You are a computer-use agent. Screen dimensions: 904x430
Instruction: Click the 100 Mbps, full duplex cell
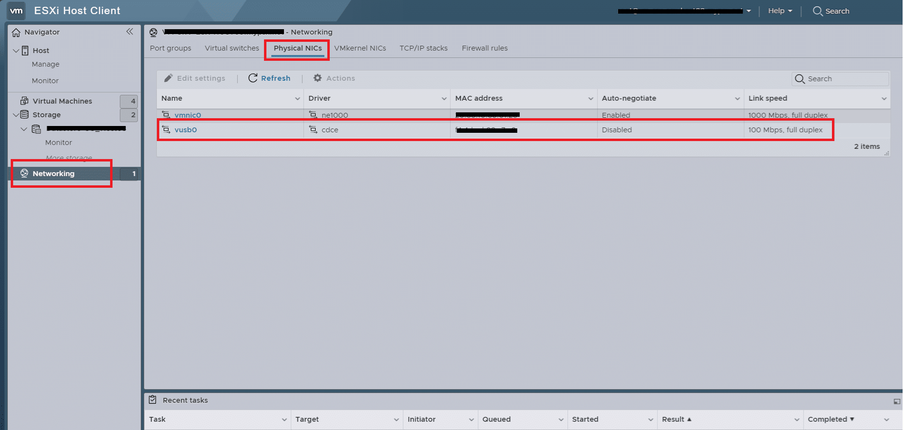(x=785, y=130)
